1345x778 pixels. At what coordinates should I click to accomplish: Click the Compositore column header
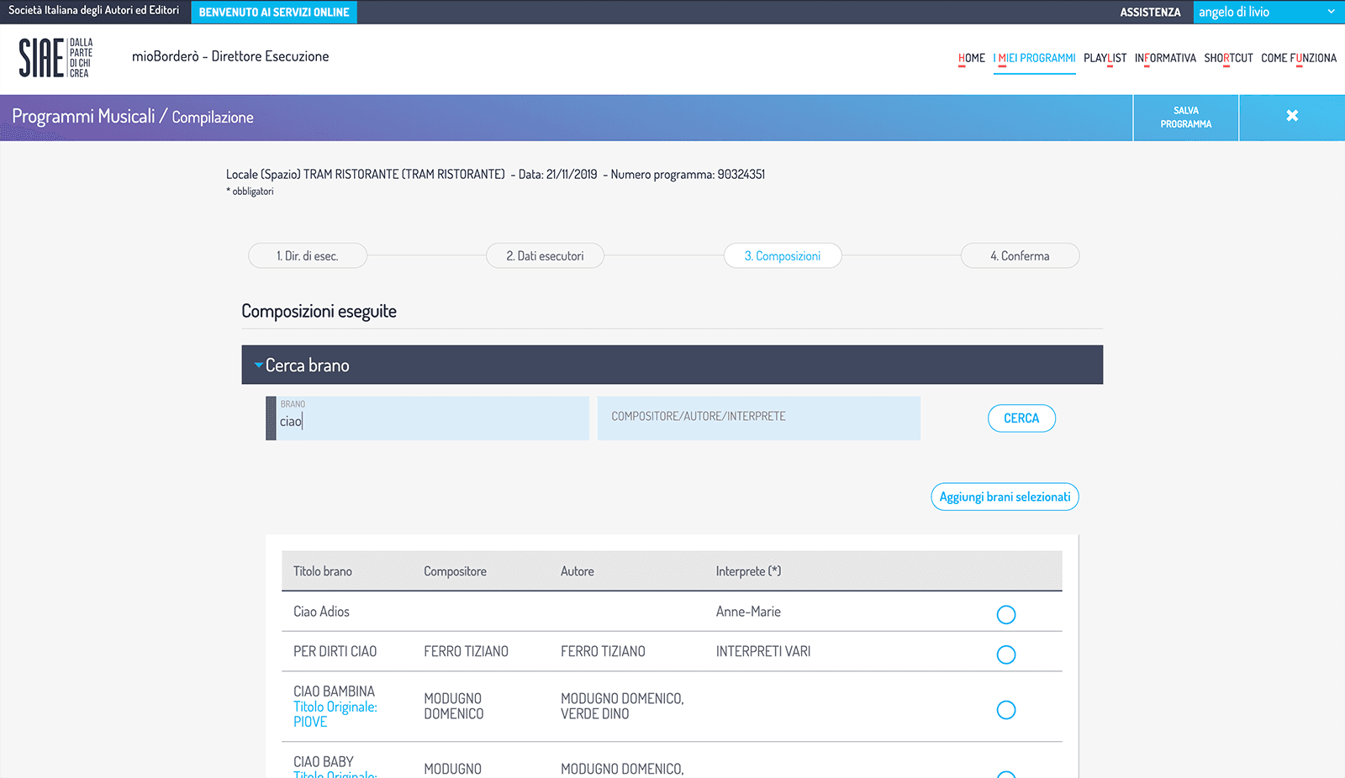pos(455,571)
